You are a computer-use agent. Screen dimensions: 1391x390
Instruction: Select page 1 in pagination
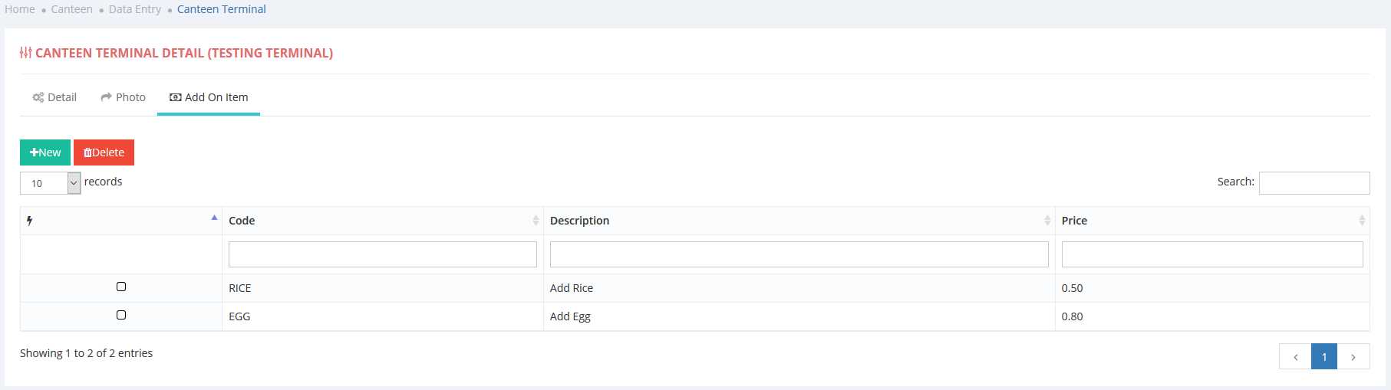(x=1324, y=357)
